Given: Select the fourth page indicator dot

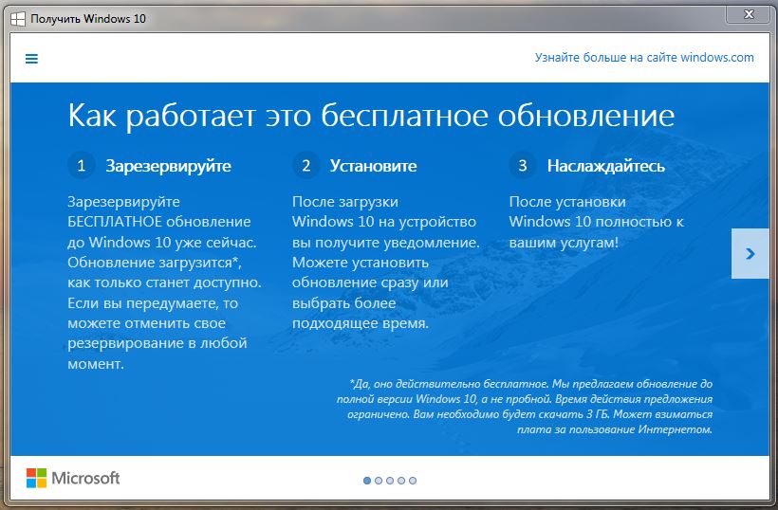Looking at the screenshot, I should pos(401,481).
